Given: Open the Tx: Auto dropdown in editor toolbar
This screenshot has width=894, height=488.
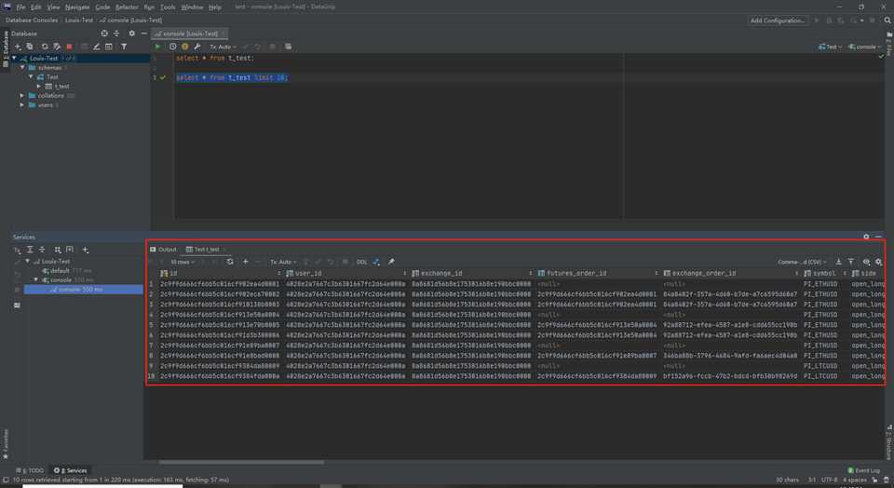Looking at the screenshot, I should [x=223, y=47].
